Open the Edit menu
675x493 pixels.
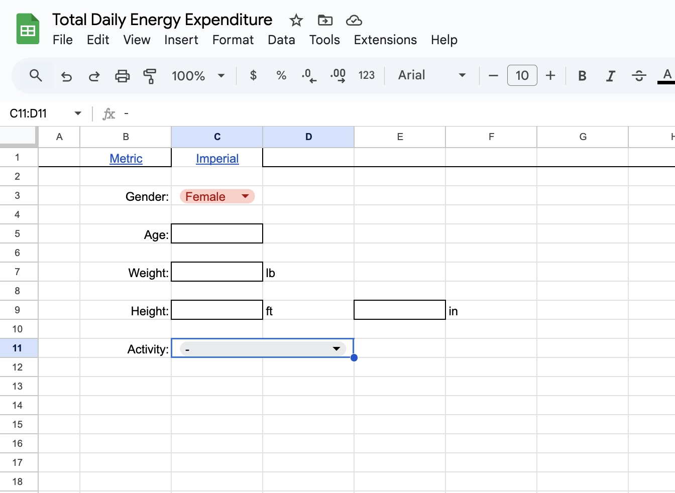(x=98, y=40)
